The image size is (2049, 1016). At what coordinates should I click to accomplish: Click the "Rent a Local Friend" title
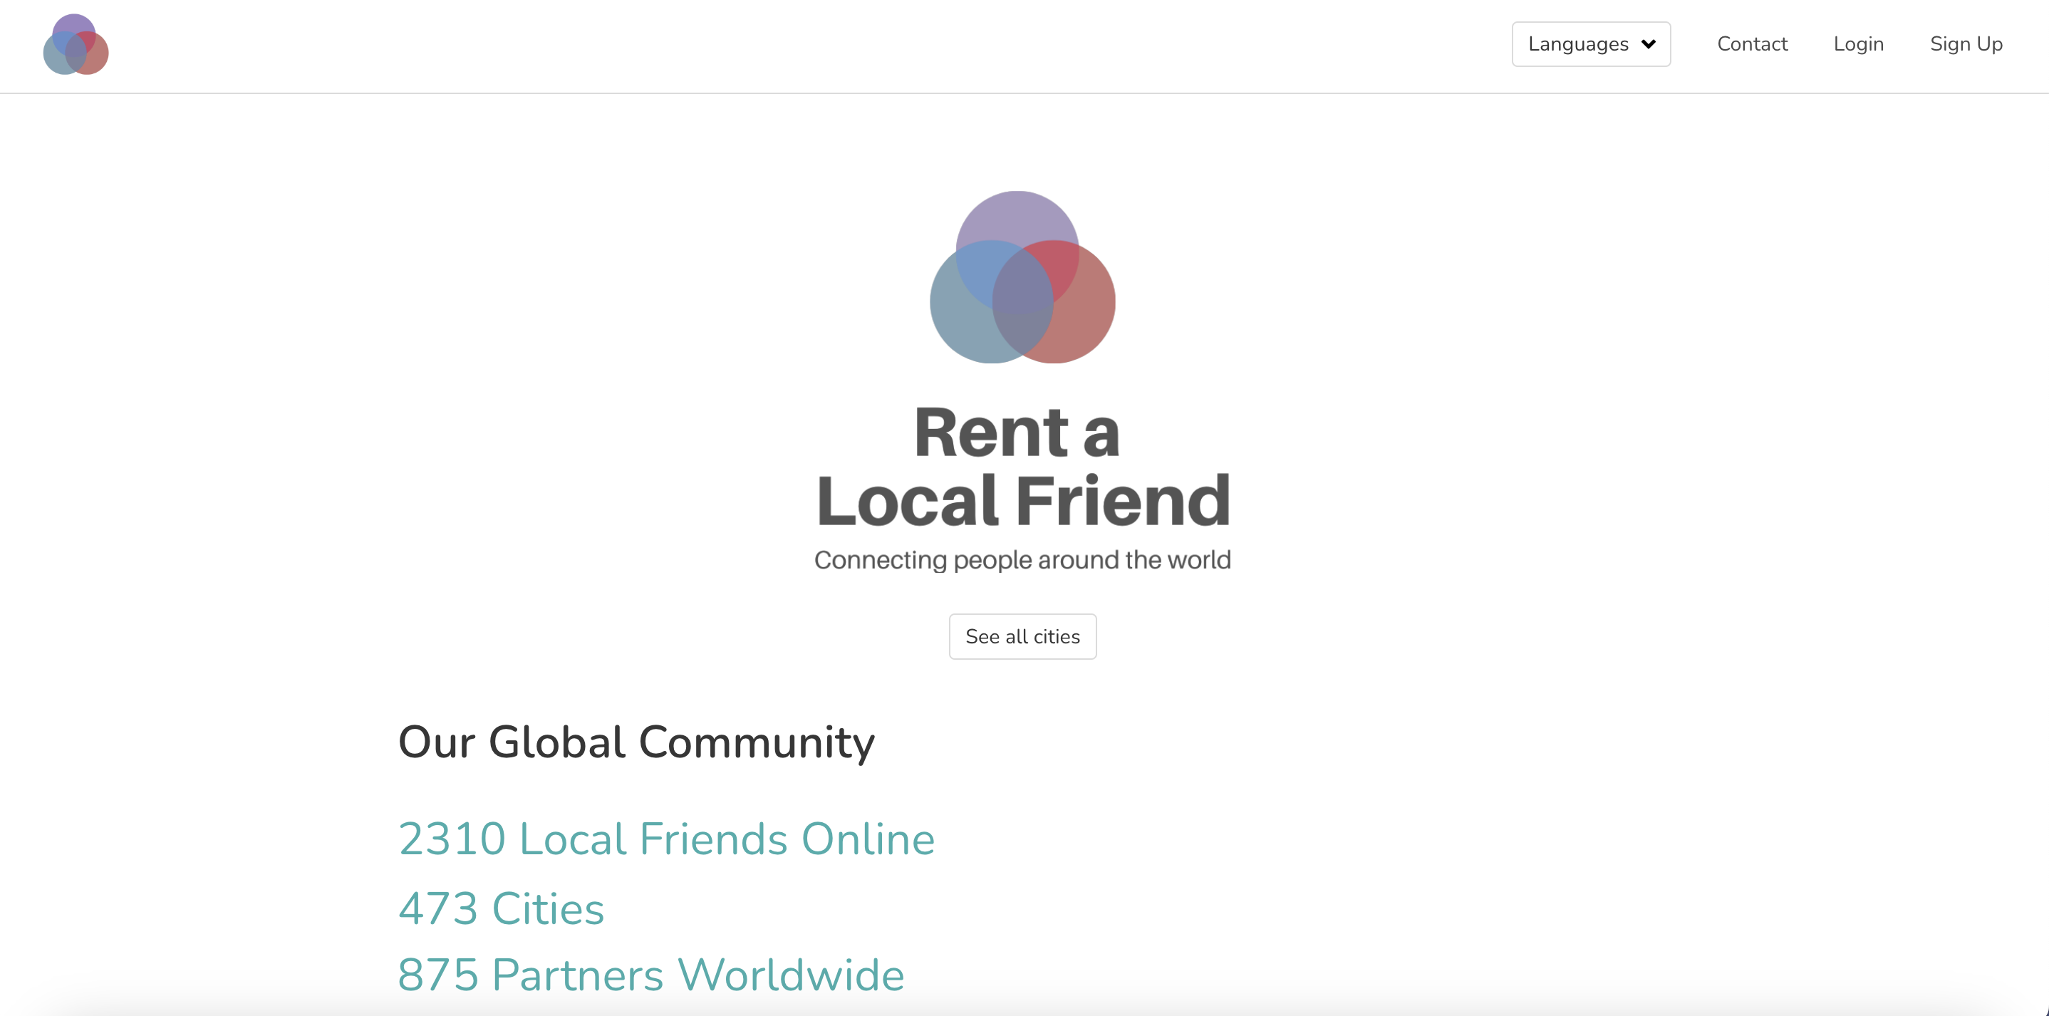pos(1022,466)
